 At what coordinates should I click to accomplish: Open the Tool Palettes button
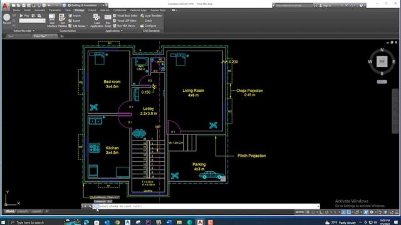pos(62,21)
